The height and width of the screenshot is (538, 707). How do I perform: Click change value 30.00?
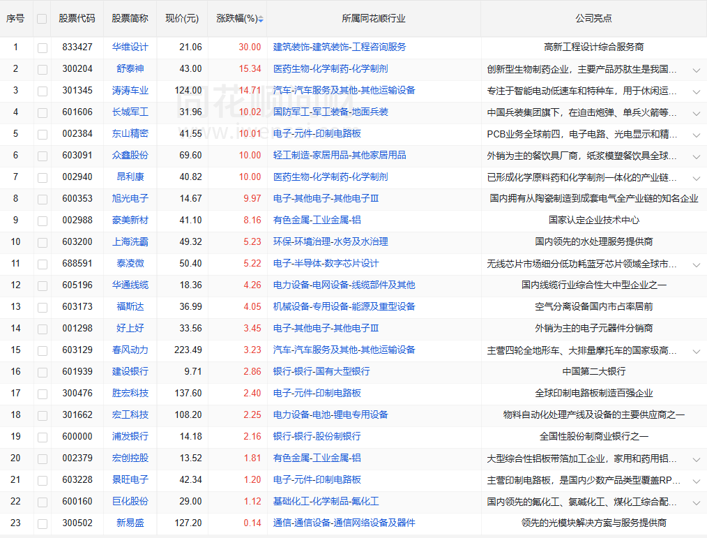(x=250, y=47)
